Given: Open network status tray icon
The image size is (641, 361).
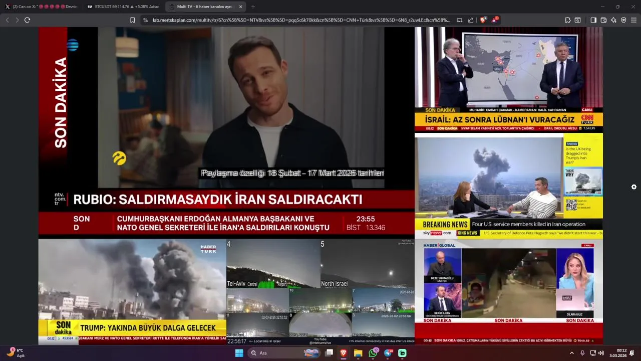Looking at the screenshot, I should (x=593, y=353).
